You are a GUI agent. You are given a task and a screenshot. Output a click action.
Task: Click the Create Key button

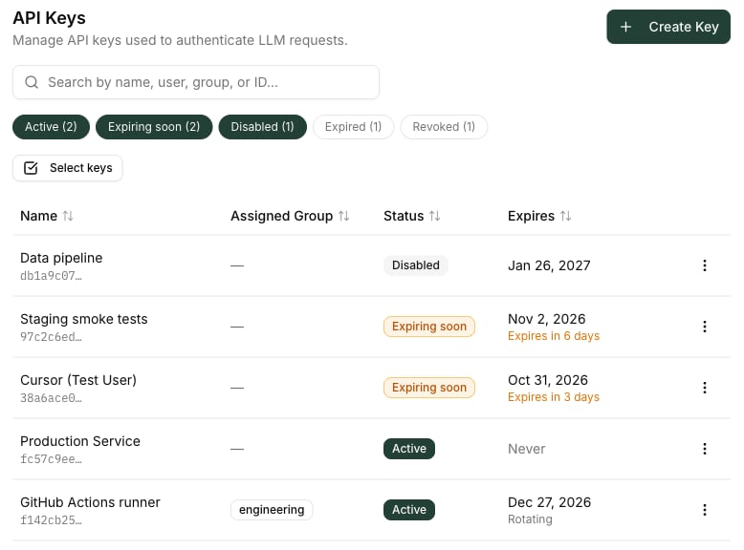pos(668,27)
